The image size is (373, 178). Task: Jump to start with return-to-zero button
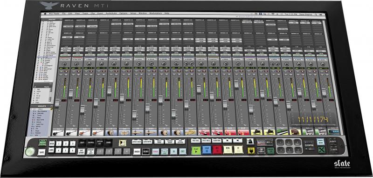click(x=227, y=140)
